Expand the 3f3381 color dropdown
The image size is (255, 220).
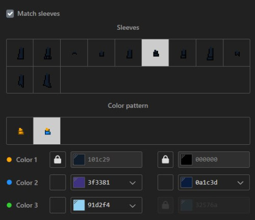133,183
